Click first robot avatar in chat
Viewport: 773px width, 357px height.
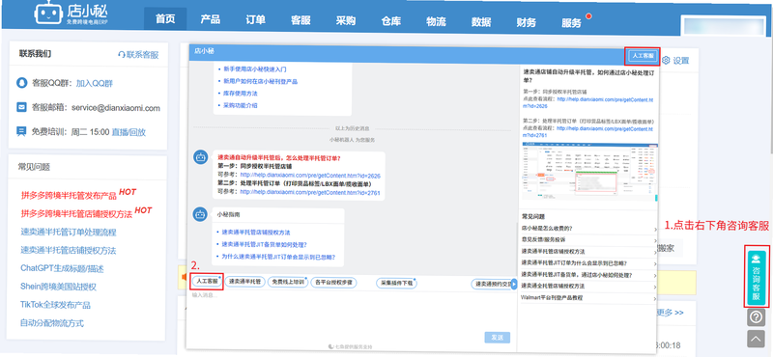(x=200, y=157)
